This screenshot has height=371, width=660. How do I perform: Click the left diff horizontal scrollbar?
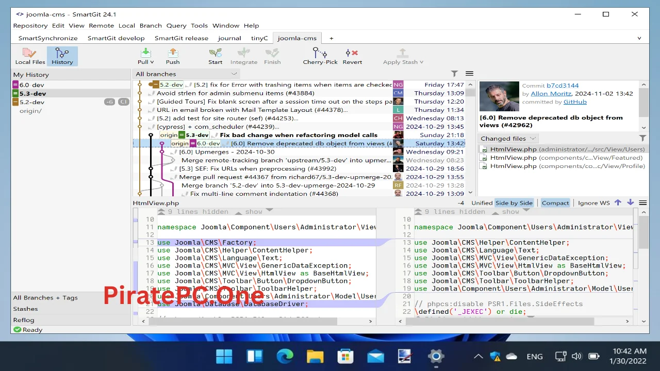(256, 322)
